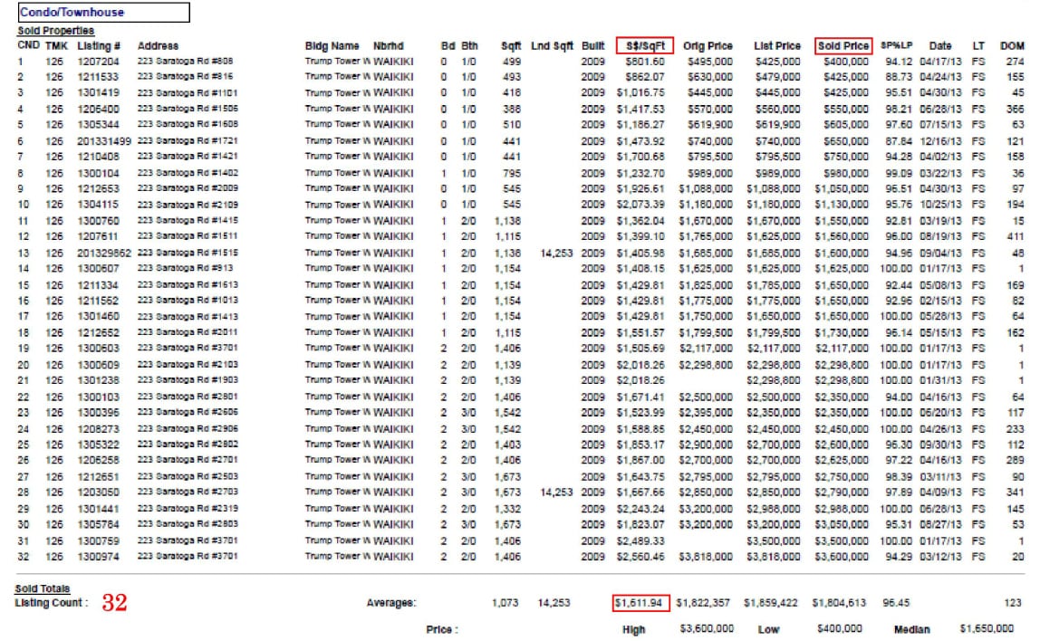Sort by the S$/SqFt column header

(644, 45)
